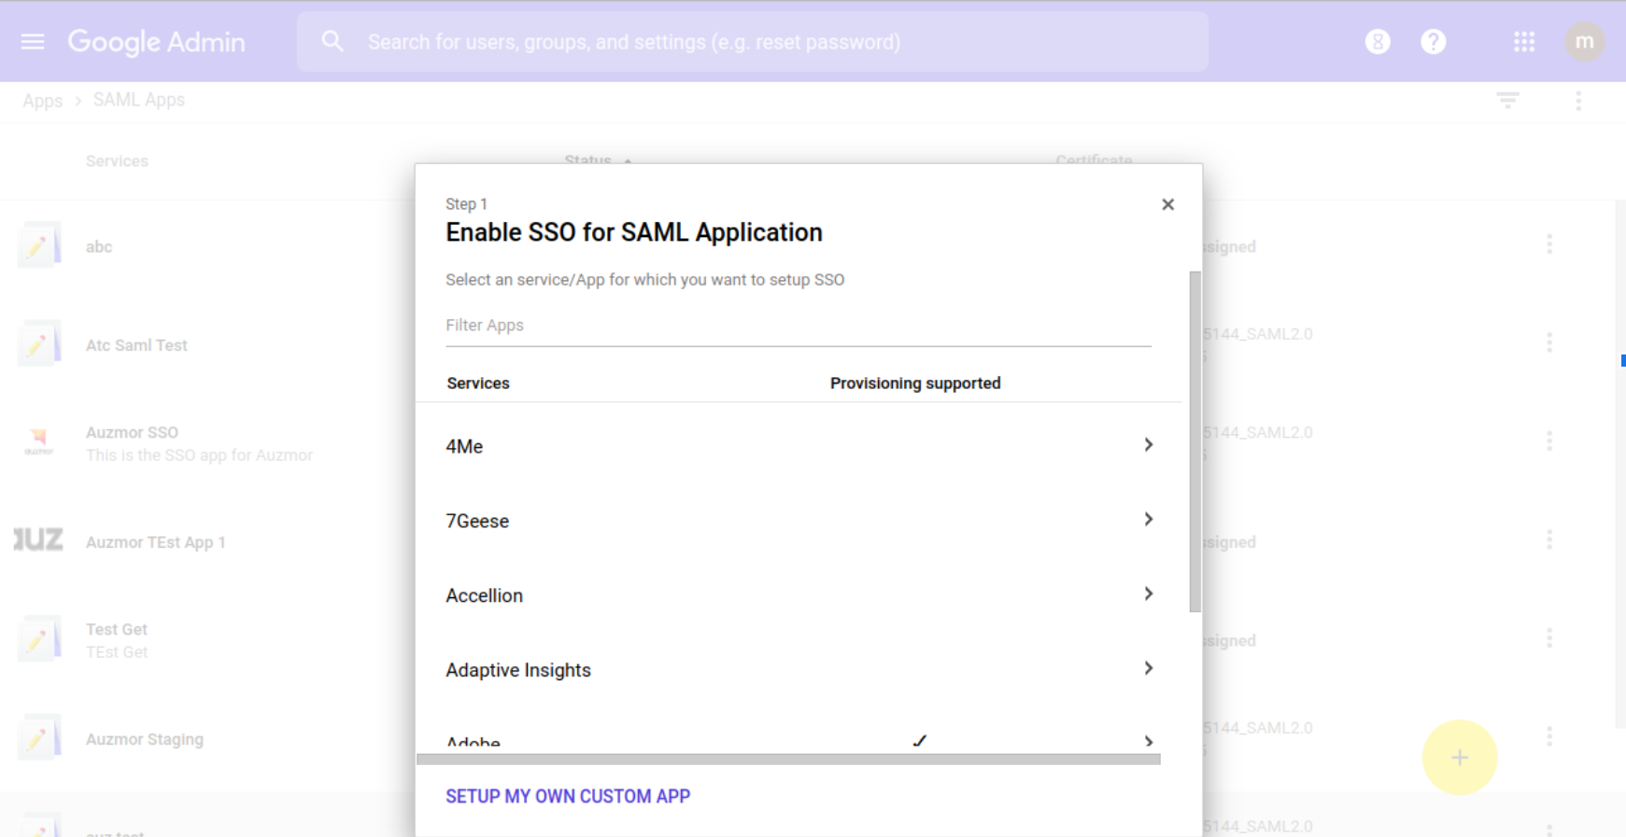Open page-level more options menu
Viewport: 1626px width, 837px height.
(1578, 101)
